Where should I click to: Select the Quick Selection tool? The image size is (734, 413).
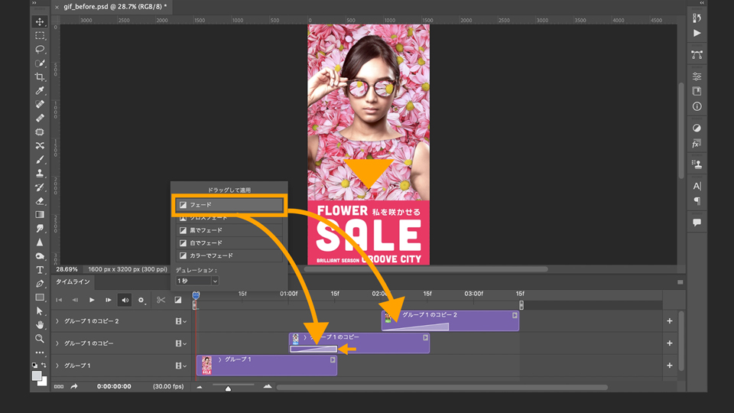tap(40, 63)
